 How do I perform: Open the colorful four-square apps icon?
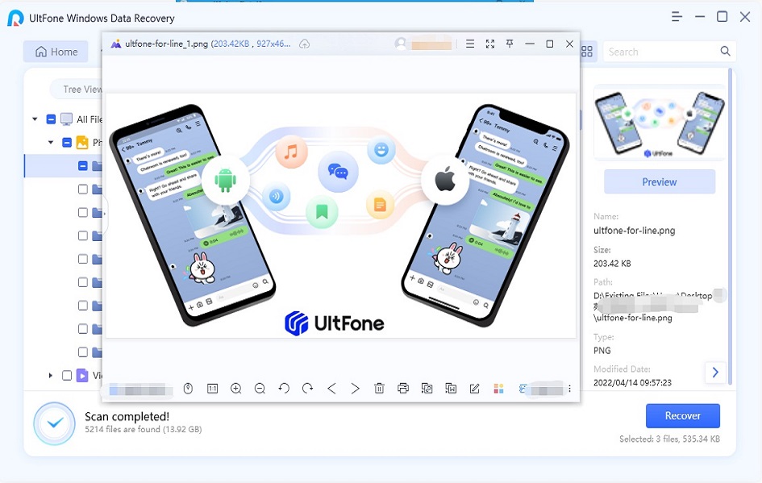click(498, 388)
